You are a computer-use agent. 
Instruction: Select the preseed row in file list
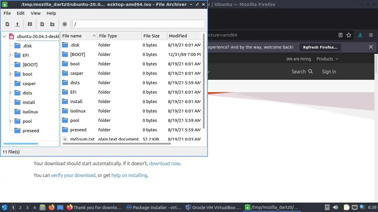131,130
